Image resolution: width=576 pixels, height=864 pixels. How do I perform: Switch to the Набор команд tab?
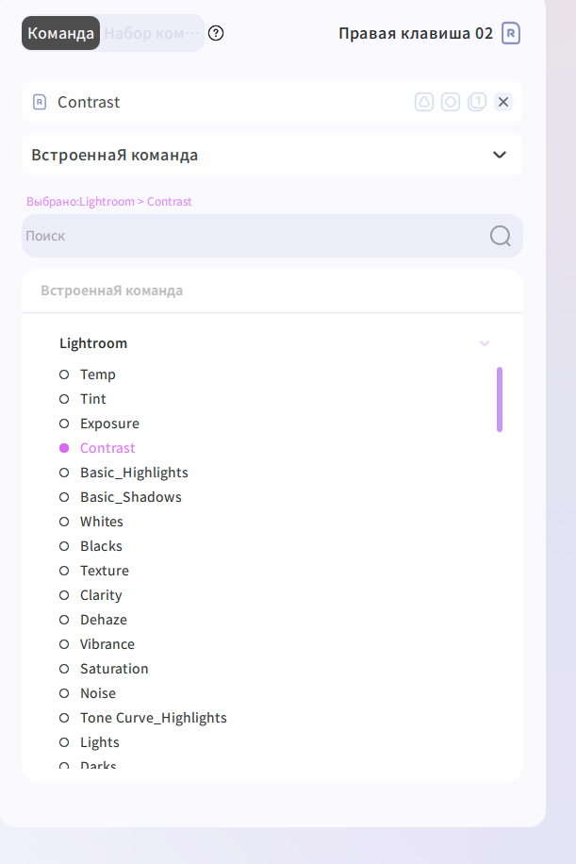152,33
